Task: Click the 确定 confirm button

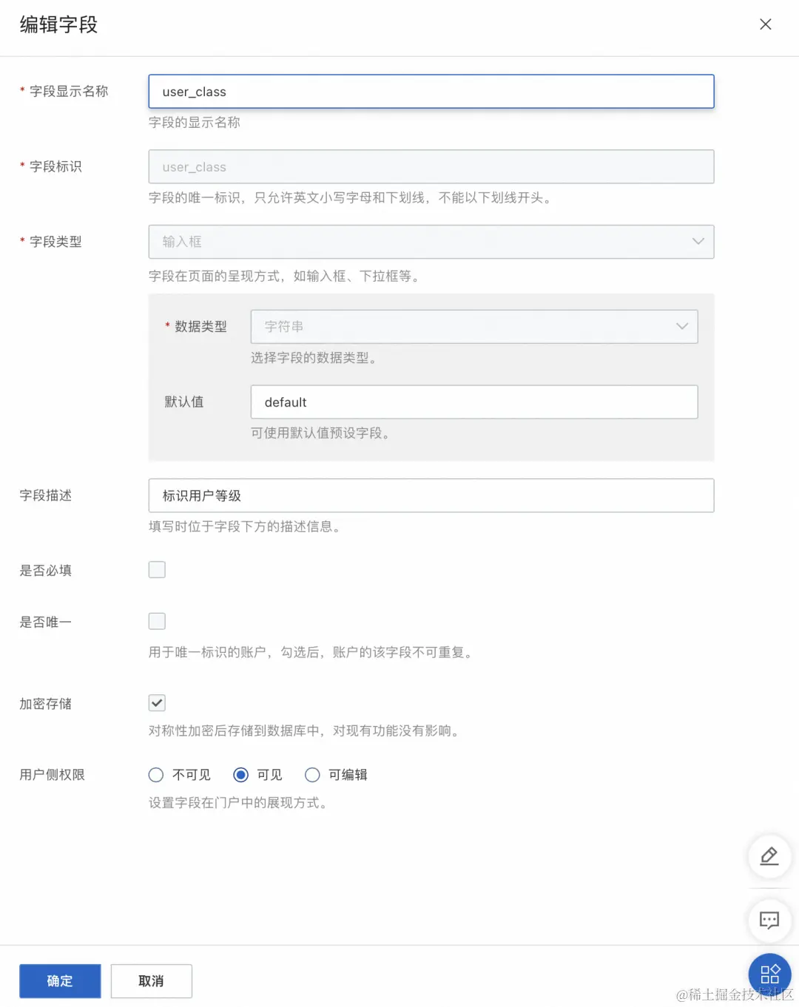Action: 59,980
